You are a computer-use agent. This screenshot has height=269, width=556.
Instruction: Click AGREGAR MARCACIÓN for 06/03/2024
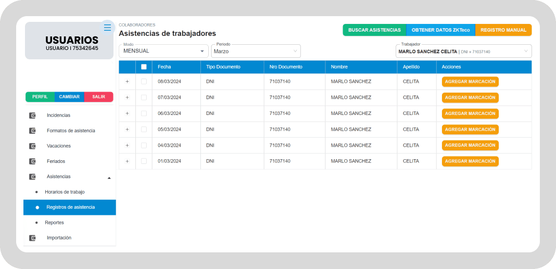pyautogui.click(x=470, y=113)
